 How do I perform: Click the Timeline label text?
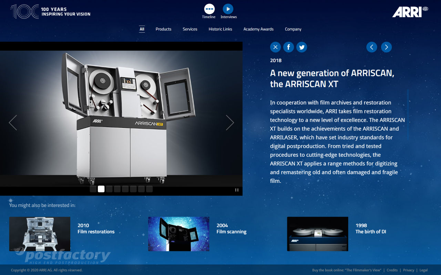click(209, 17)
